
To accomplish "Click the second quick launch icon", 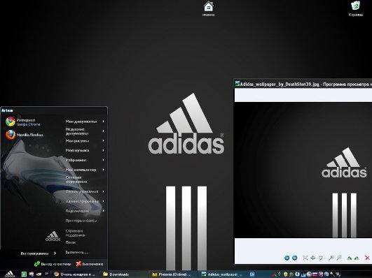I will (x=32, y=275).
